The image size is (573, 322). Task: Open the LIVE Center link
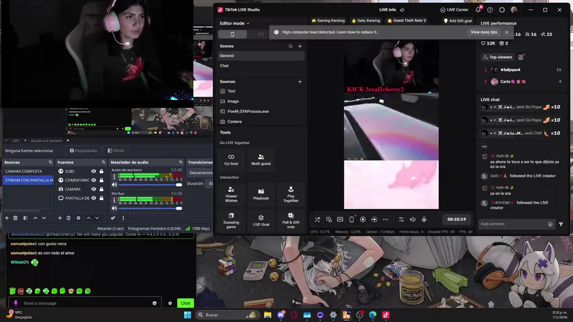point(454,10)
